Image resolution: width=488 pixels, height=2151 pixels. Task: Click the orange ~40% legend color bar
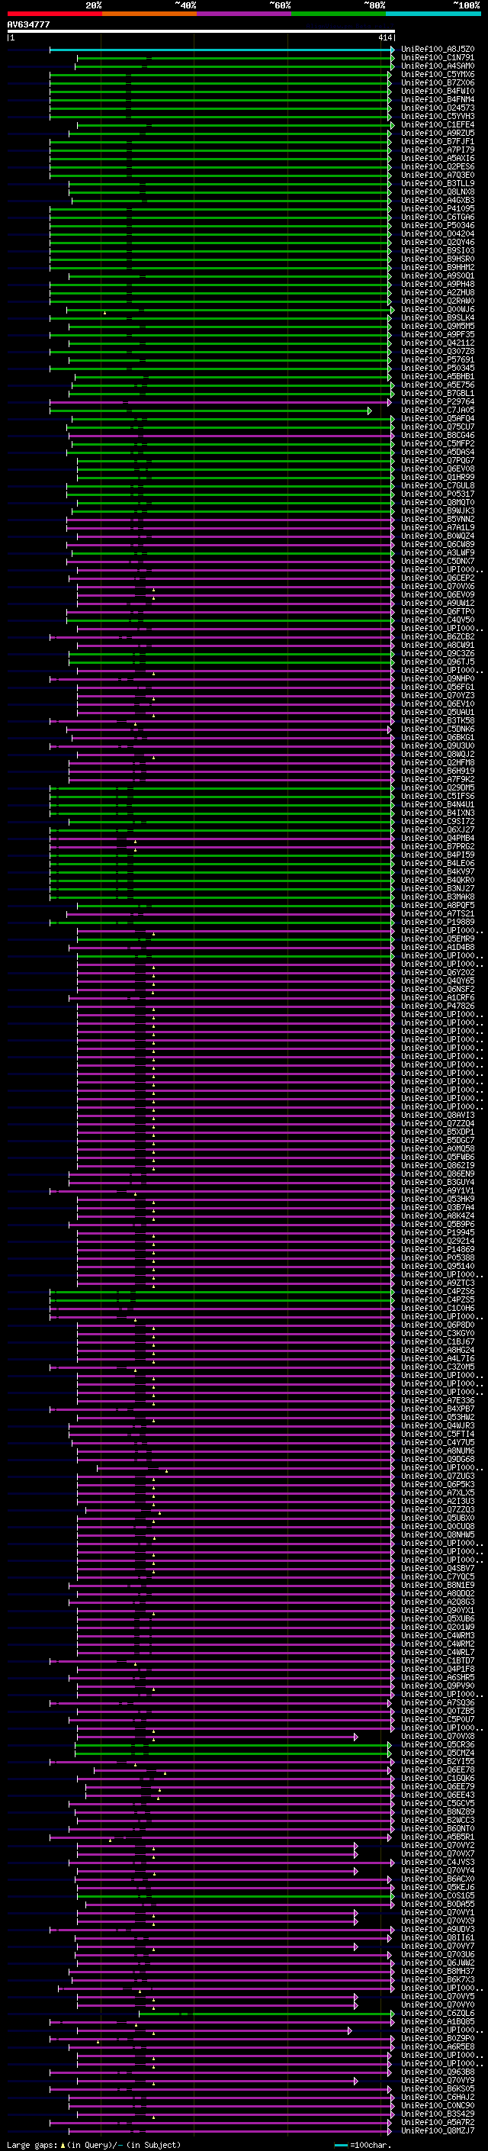149,14
